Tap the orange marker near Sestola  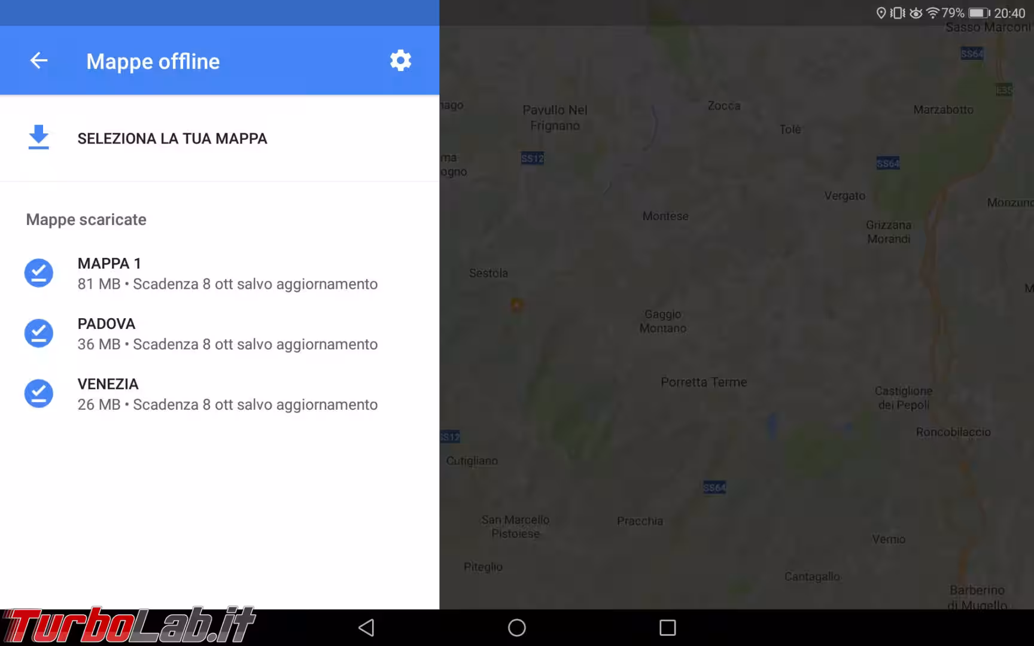[517, 305]
